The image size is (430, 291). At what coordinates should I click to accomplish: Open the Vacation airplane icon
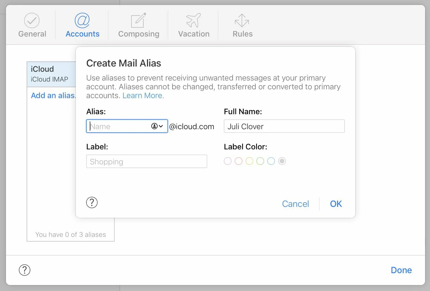pos(193,20)
